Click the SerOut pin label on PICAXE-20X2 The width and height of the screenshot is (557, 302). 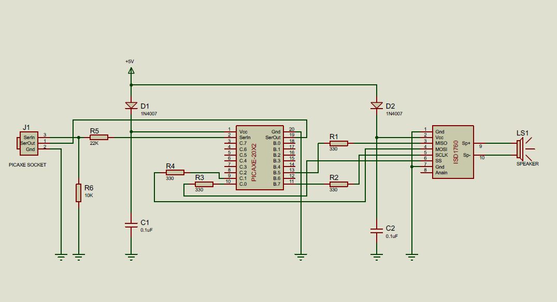click(x=273, y=138)
